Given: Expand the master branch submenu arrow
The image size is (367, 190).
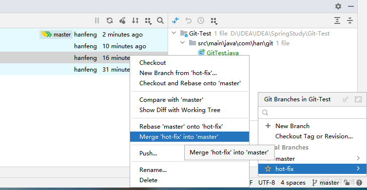Looking at the screenshot, I should pos(358,158).
